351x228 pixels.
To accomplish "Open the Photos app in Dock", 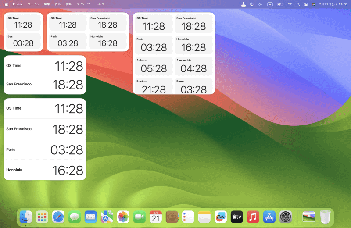I will pyautogui.click(x=123, y=217).
